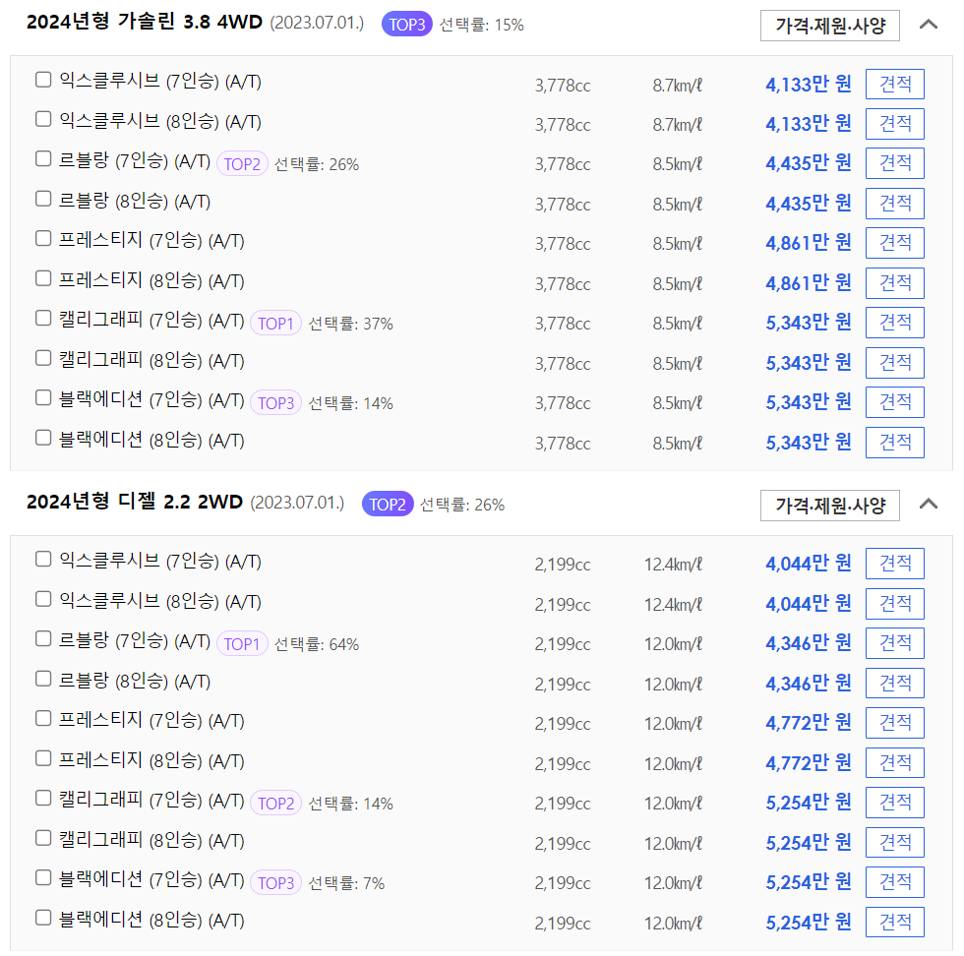964x956 pixels.
Task: Request 견적 for 가솔린 블랙에디션 (7인승)
Action: [x=894, y=402]
